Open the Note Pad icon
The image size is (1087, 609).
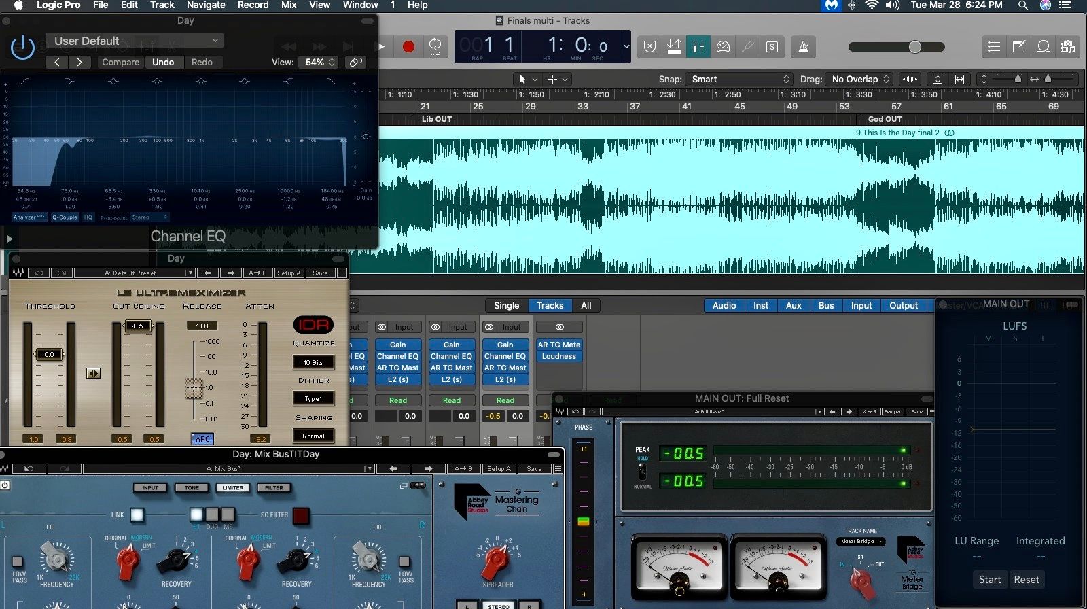coord(1019,47)
